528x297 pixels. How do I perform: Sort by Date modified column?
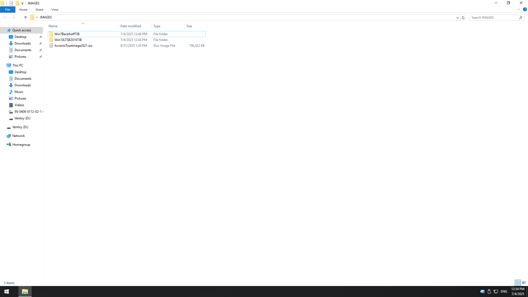tap(131, 26)
